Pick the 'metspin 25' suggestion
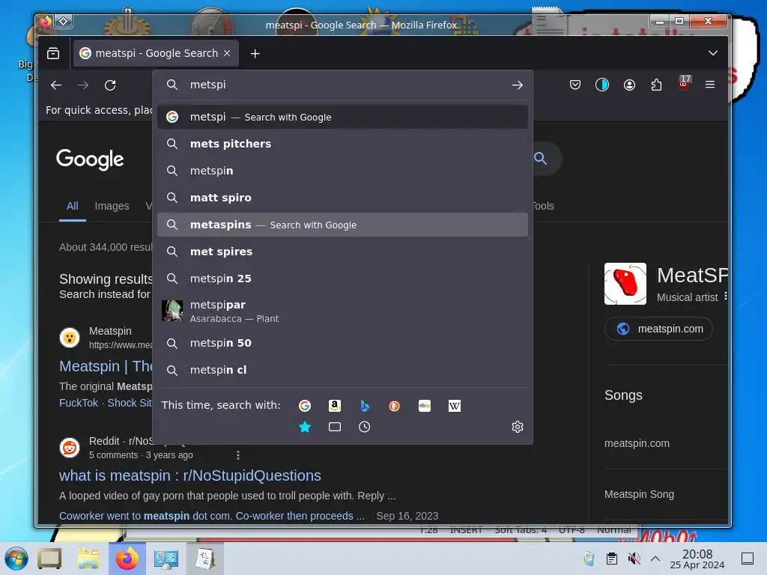Screen dimensions: 767x575 click(342, 279)
